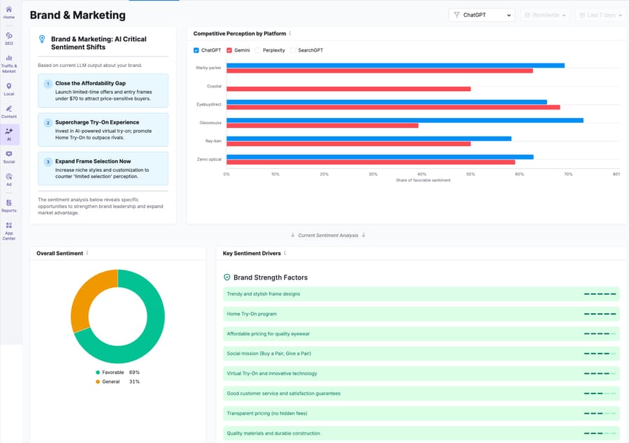Click info icon next to Overall Sentiment
The image size is (629, 443).
[x=87, y=253]
